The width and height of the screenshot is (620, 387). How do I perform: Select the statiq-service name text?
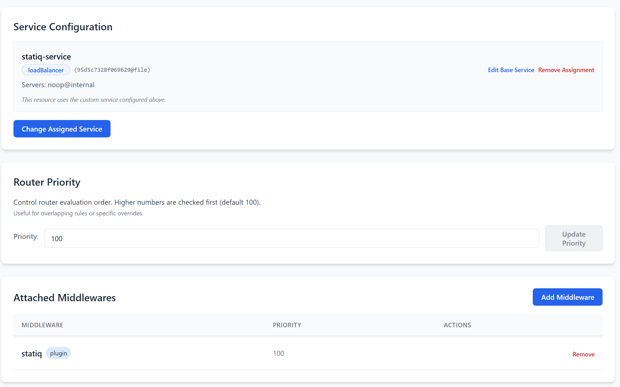pyautogui.click(x=46, y=57)
